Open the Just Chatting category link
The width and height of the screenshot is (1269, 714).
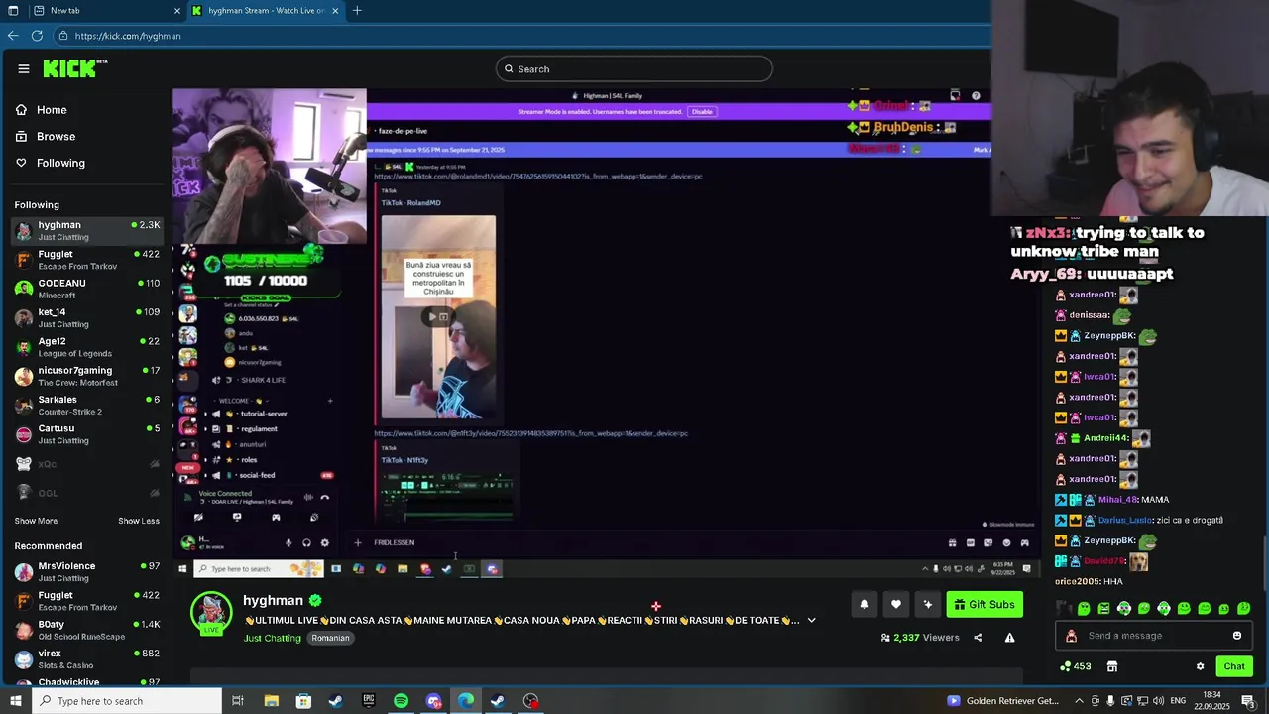(272, 638)
